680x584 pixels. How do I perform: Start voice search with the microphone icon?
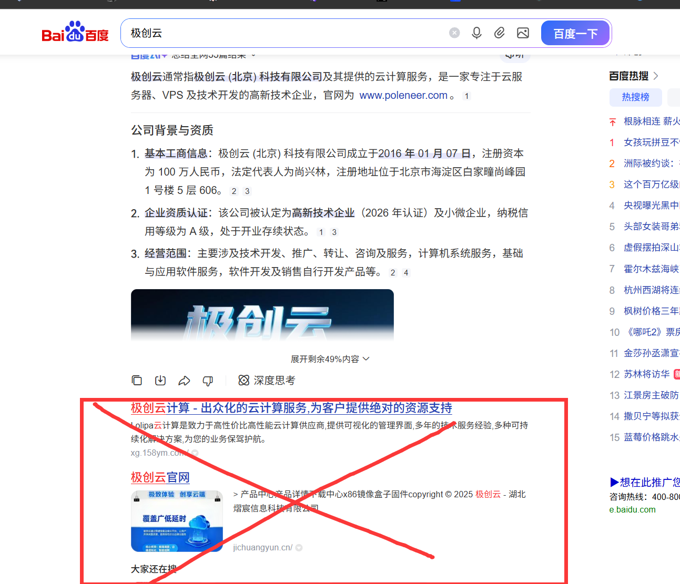476,33
